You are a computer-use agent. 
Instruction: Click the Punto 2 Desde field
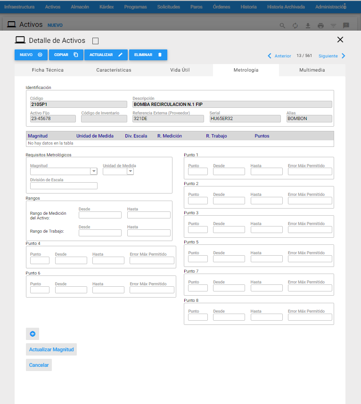pyautogui.click(x=229, y=201)
